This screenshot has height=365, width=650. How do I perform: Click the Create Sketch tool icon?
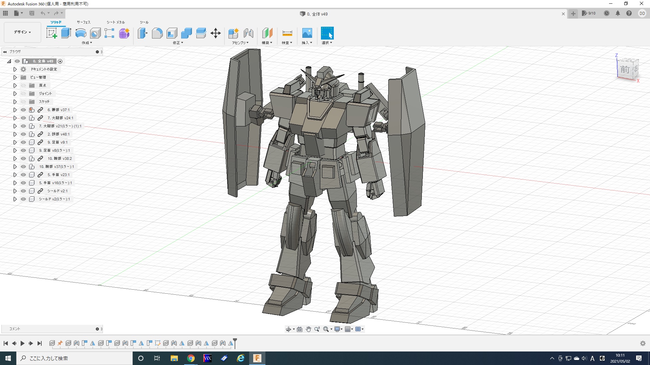coord(51,33)
